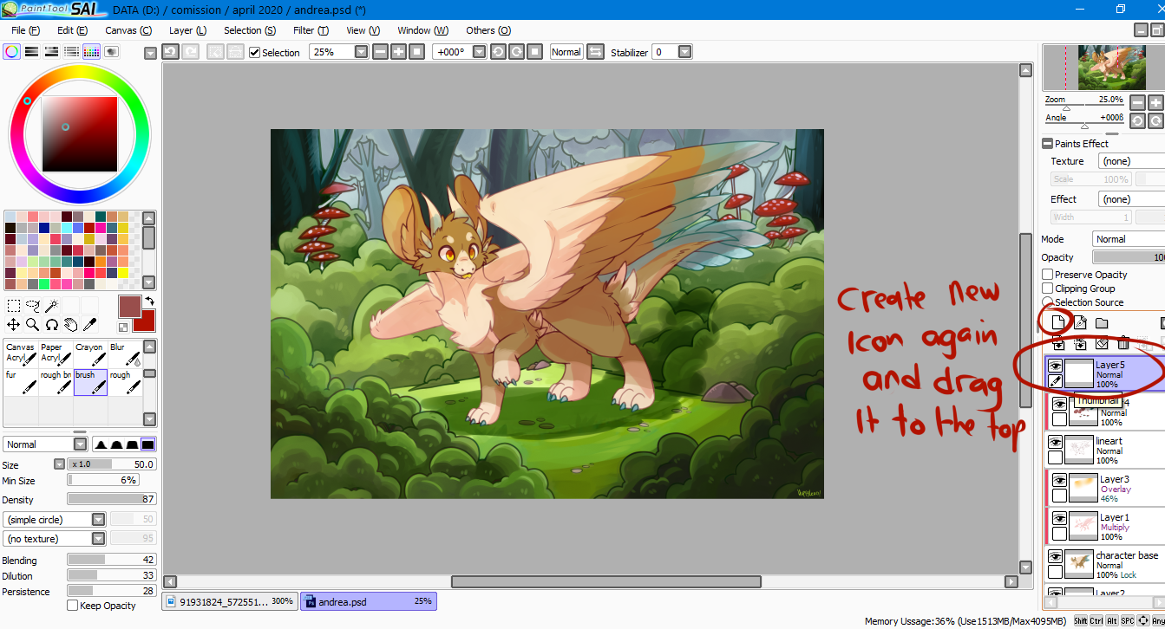Image resolution: width=1165 pixels, height=629 pixels.
Task: Open the Layer menu
Action: [x=187, y=30]
